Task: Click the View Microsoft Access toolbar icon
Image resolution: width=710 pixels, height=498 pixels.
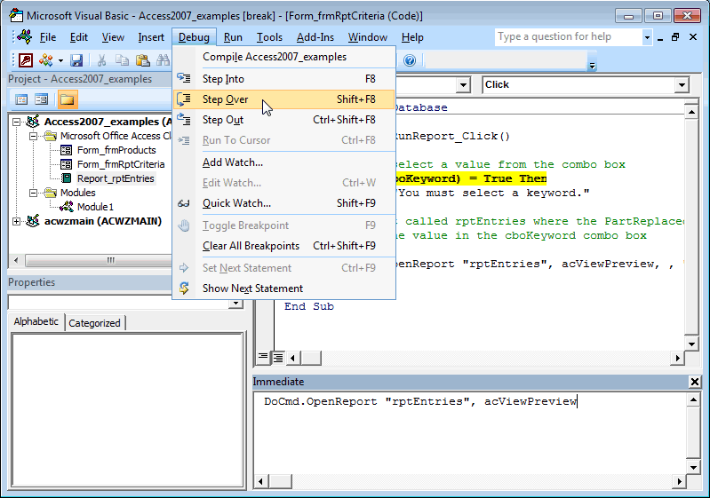Action: coord(26,60)
